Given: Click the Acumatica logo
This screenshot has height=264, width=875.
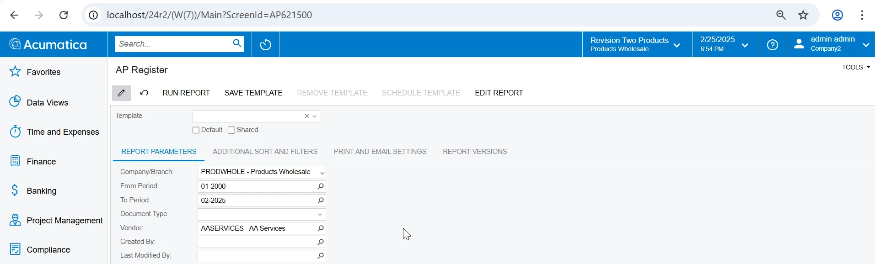Looking at the screenshot, I should coord(48,44).
